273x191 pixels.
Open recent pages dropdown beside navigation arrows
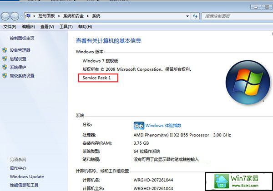click(21, 16)
